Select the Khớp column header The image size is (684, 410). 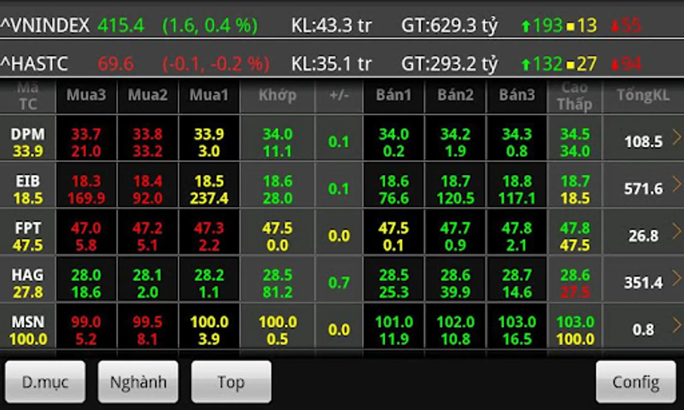tap(278, 96)
